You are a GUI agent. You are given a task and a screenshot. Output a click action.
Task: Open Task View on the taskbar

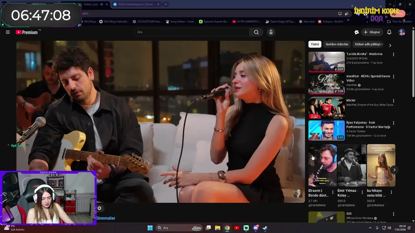[208, 228]
